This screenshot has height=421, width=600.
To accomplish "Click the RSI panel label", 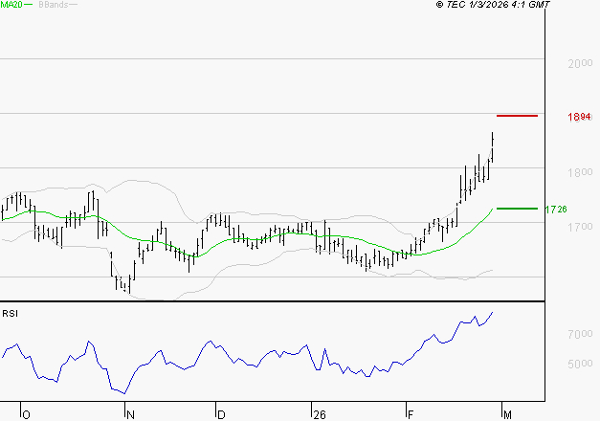I will coord(10,314).
